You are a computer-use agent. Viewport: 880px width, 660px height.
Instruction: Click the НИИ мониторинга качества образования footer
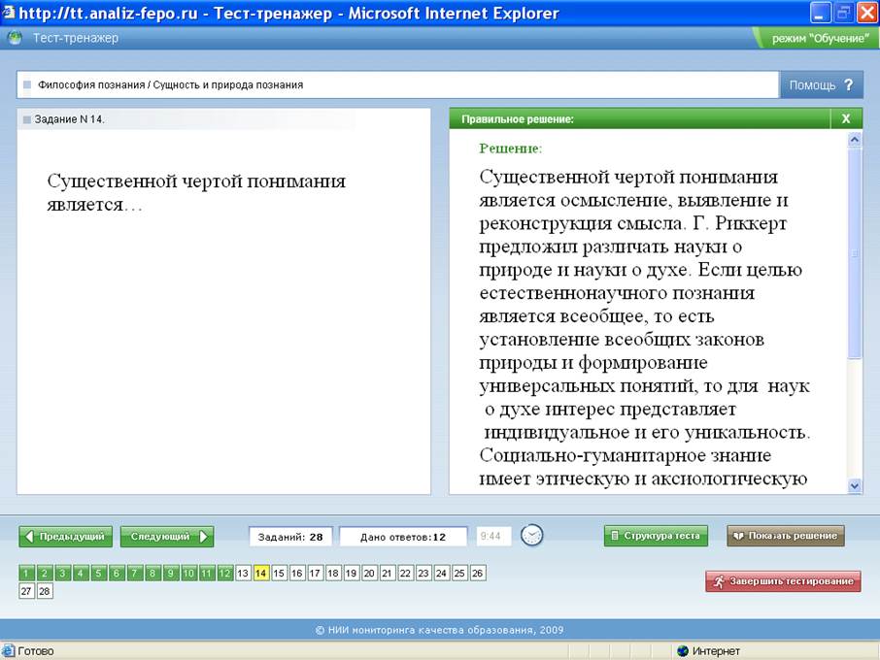coord(439,630)
